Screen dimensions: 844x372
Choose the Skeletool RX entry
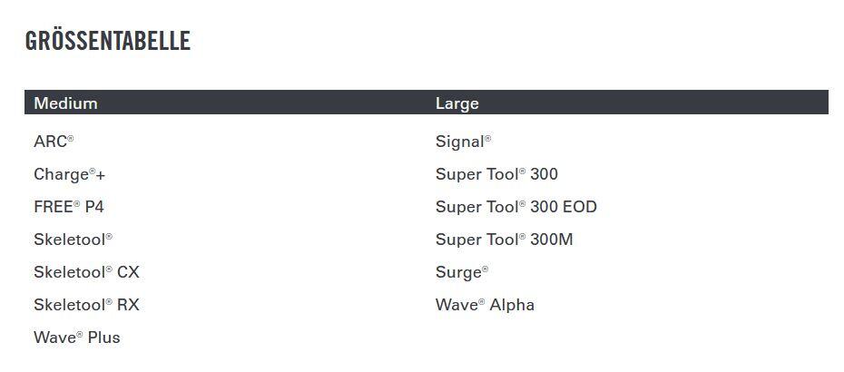(86, 305)
